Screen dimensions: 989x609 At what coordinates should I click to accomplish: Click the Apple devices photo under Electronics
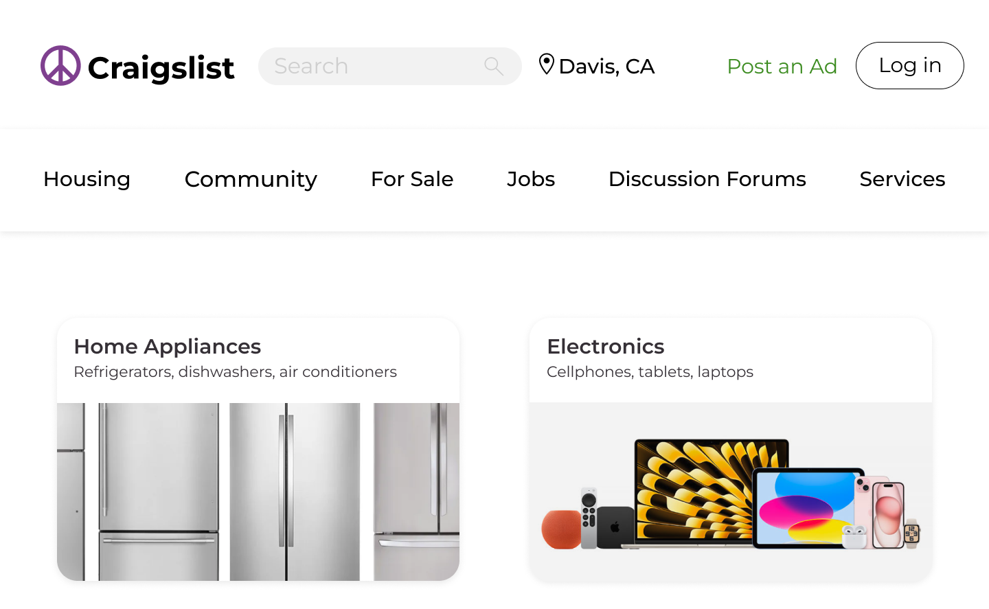coord(731,491)
